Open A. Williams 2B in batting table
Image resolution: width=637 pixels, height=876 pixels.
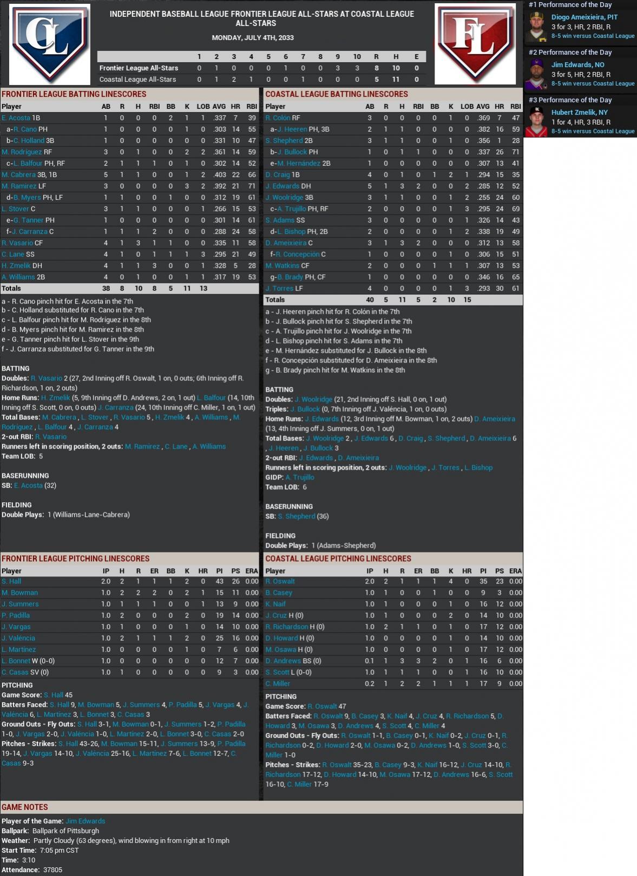click(18, 277)
